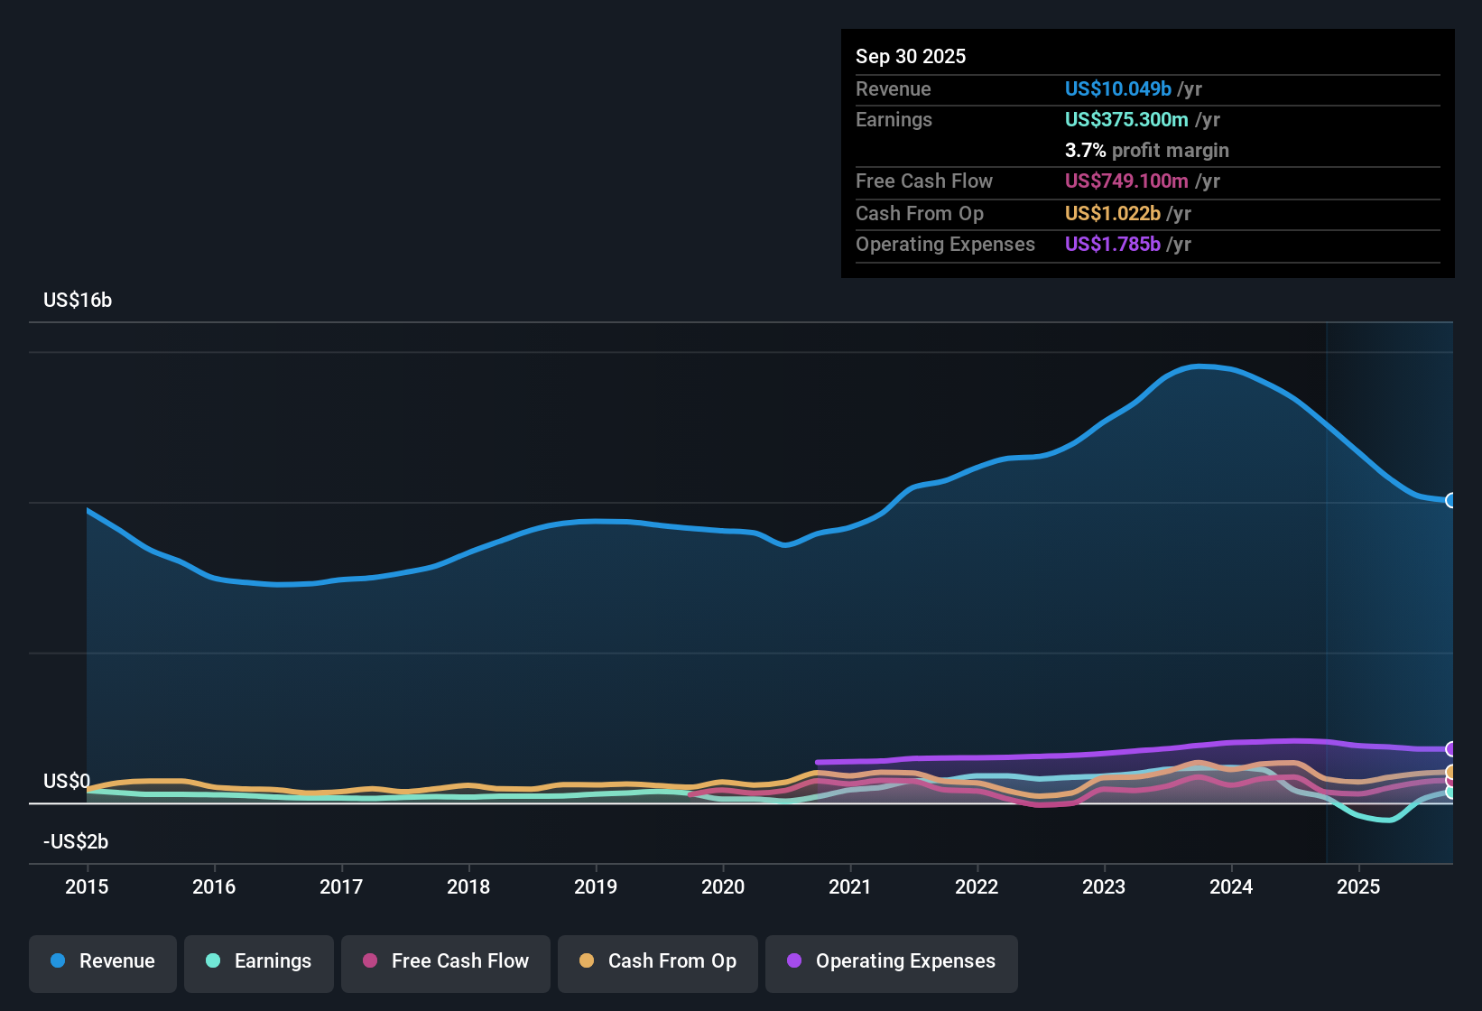The image size is (1482, 1011).
Task: Select the Revenue endpoint marker on chart
Action: click(1451, 500)
